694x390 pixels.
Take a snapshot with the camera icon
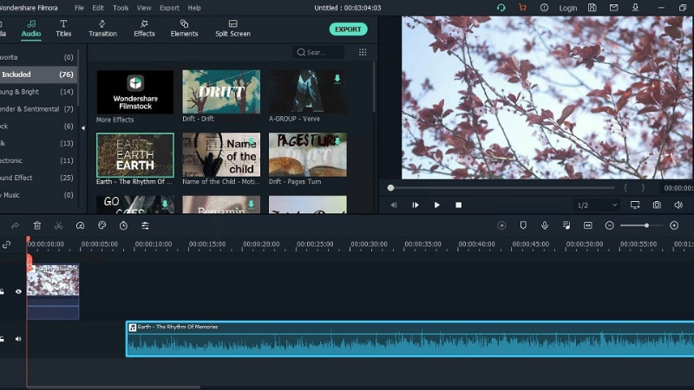pos(657,205)
